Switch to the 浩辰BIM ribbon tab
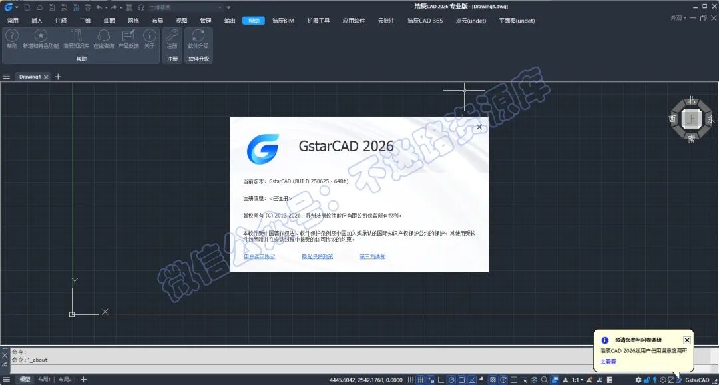Image resolution: width=719 pixels, height=385 pixels. coord(283,21)
